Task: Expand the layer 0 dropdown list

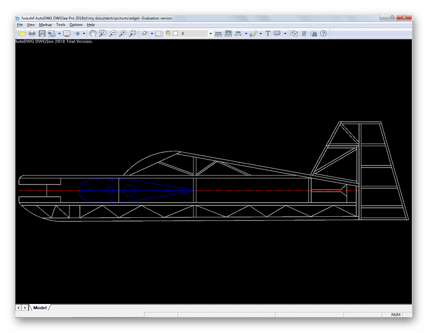Action: coord(211,34)
